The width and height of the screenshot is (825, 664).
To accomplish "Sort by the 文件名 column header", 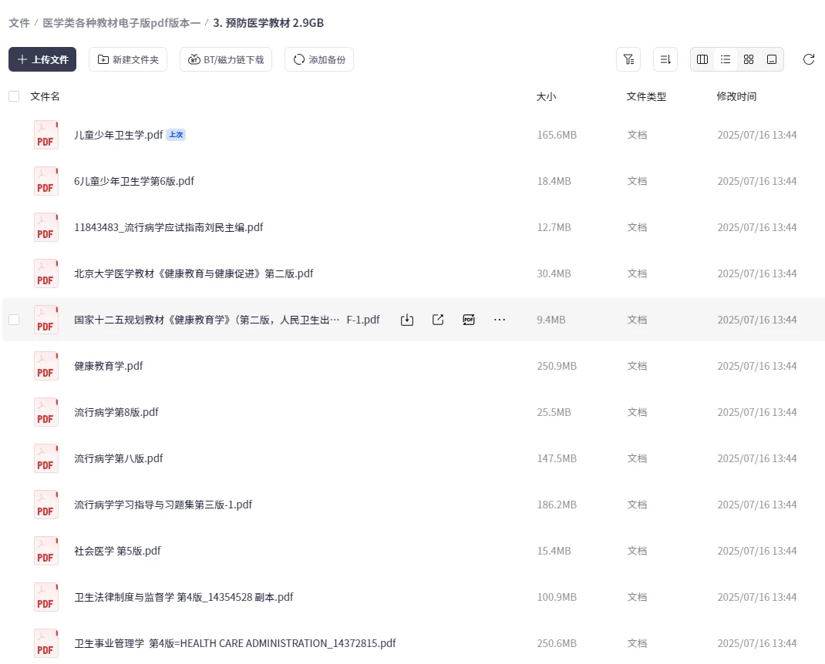I will [x=45, y=96].
